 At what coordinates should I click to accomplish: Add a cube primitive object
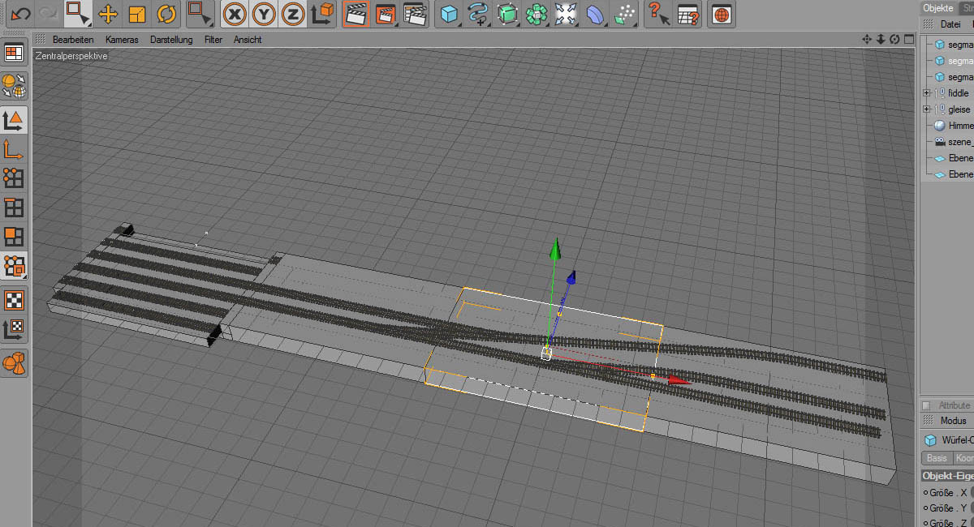[449, 14]
